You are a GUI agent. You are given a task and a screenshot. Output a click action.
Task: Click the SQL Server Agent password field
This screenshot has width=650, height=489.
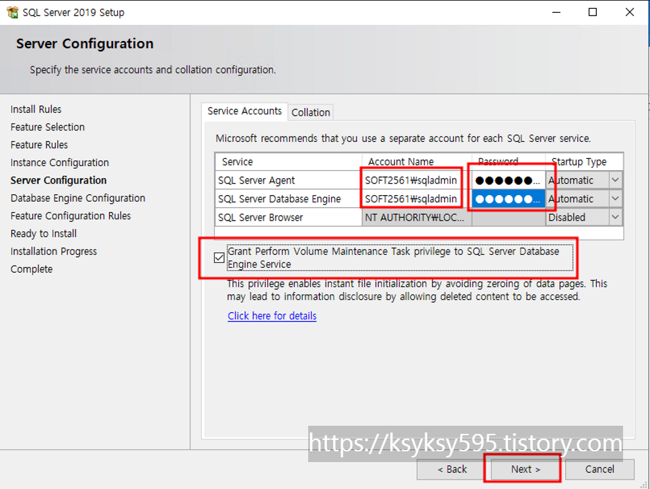[509, 180]
